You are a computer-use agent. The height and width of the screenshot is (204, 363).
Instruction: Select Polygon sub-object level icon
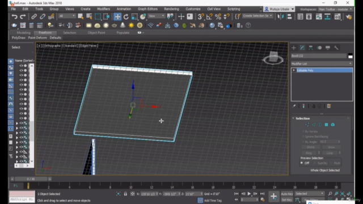[x=327, y=125]
